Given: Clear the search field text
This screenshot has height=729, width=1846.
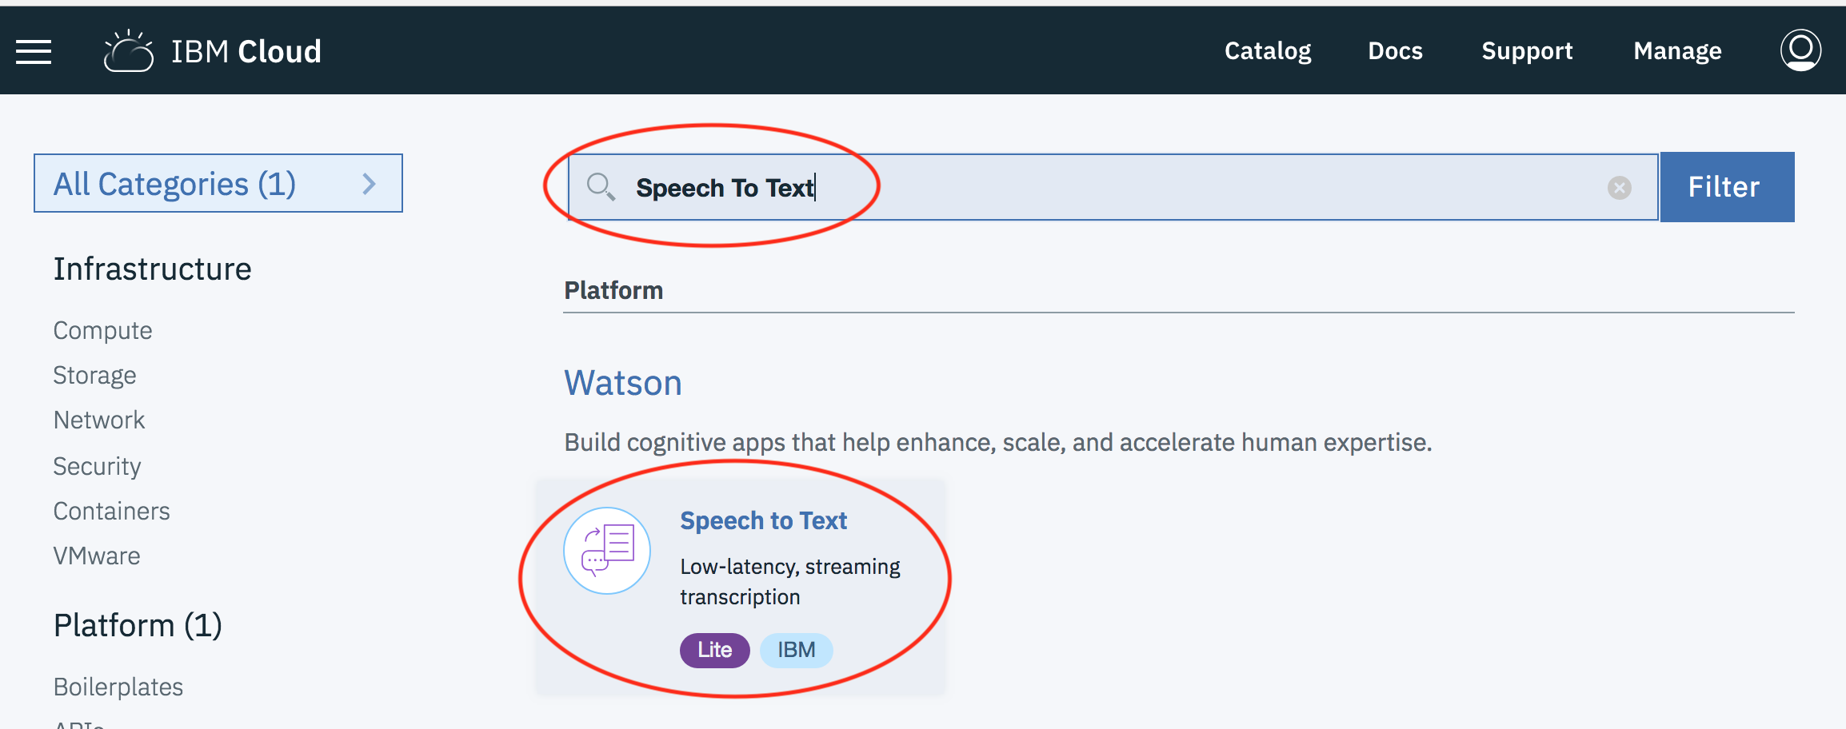Looking at the screenshot, I should click(1619, 188).
